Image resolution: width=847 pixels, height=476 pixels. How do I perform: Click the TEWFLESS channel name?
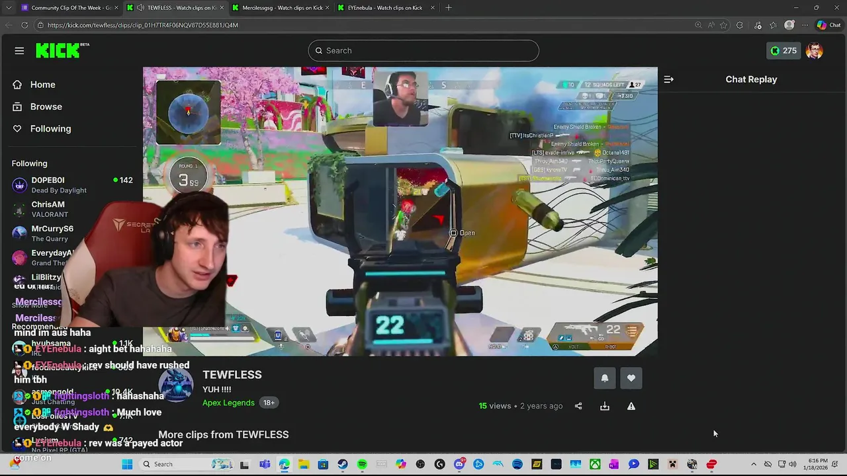[232, 375]
